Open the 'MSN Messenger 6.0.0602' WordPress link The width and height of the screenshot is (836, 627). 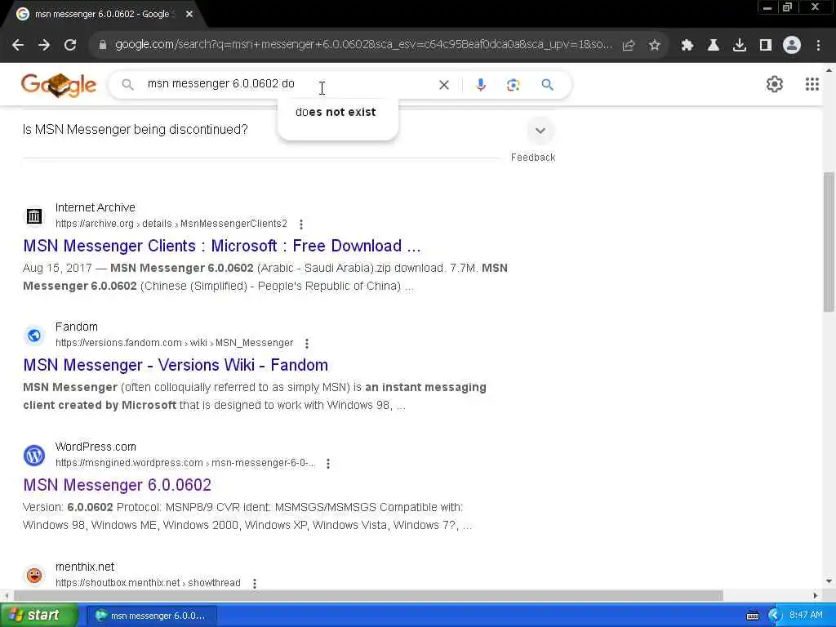point(118,485)
